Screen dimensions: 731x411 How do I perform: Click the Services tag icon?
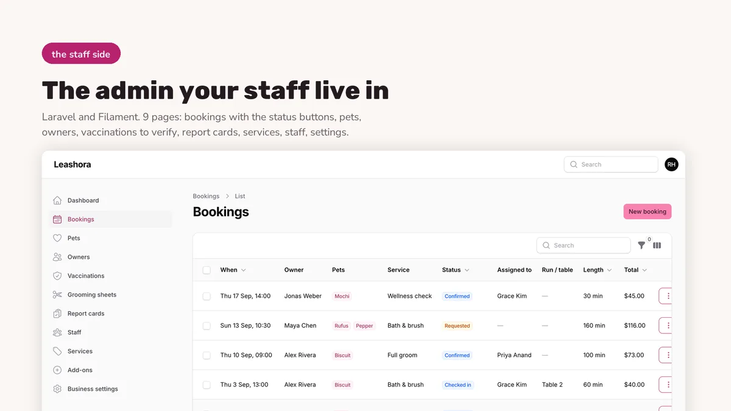pos(57,351)
